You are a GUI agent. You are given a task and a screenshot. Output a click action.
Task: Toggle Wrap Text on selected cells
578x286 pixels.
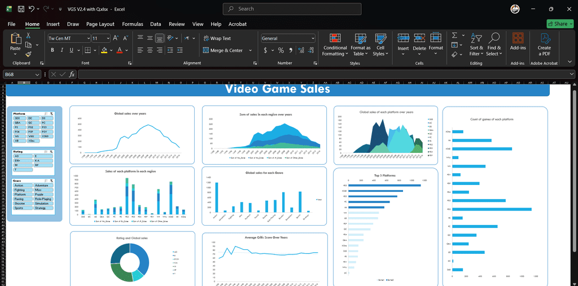coord(217,38)
